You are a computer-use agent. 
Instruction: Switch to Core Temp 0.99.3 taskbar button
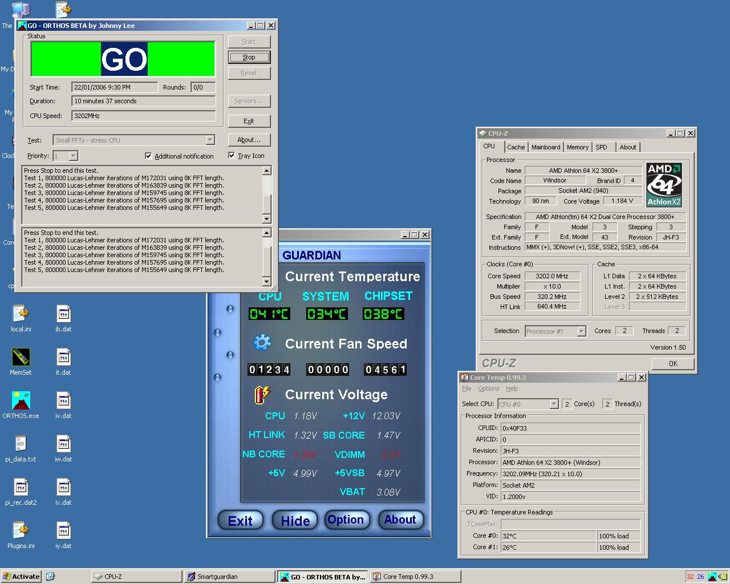415,577
